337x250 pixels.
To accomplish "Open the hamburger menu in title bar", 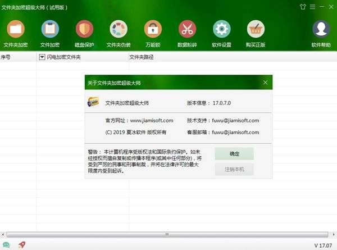I will click(312, 7).
